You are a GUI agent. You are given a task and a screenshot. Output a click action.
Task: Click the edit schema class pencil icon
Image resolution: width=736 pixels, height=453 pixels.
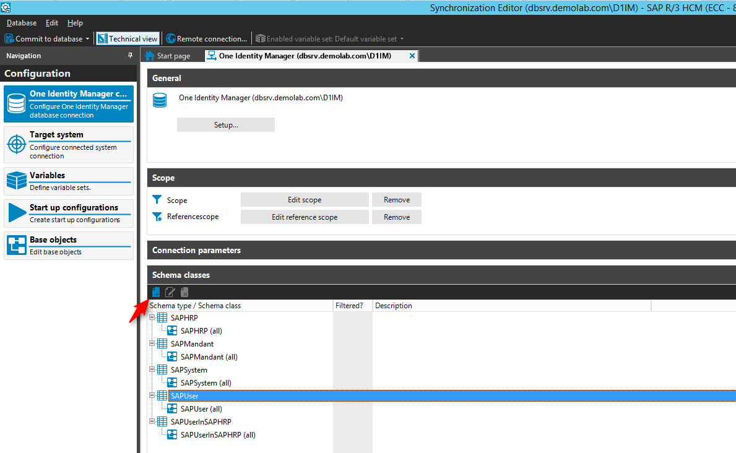click(170, 292)
